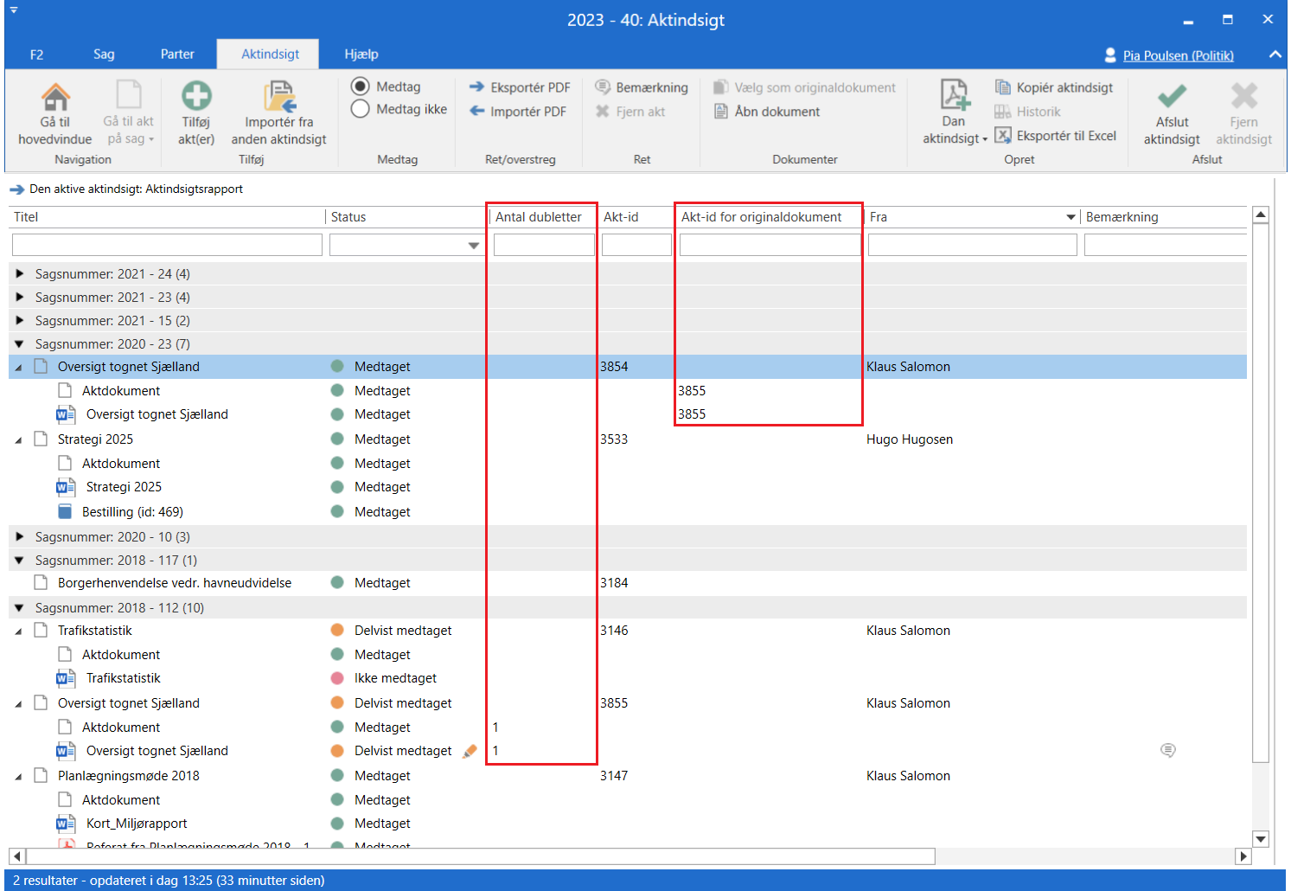Open the Historik log icon
Screen dimensions: 1291x891
coord(1003,112)
